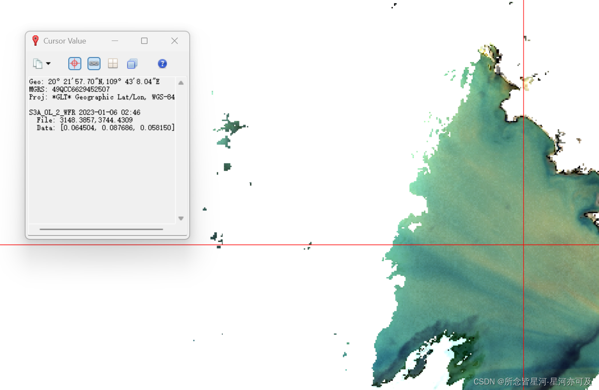Click the scroll up arrow in text pane
Screen dimensions: 599x390
coord(181,83)
